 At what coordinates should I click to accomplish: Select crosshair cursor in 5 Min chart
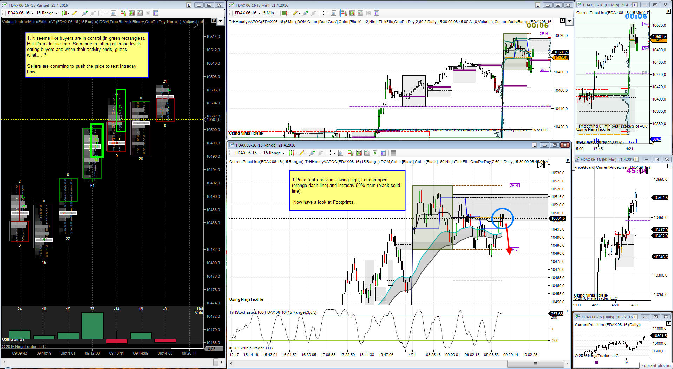(324, 13)
